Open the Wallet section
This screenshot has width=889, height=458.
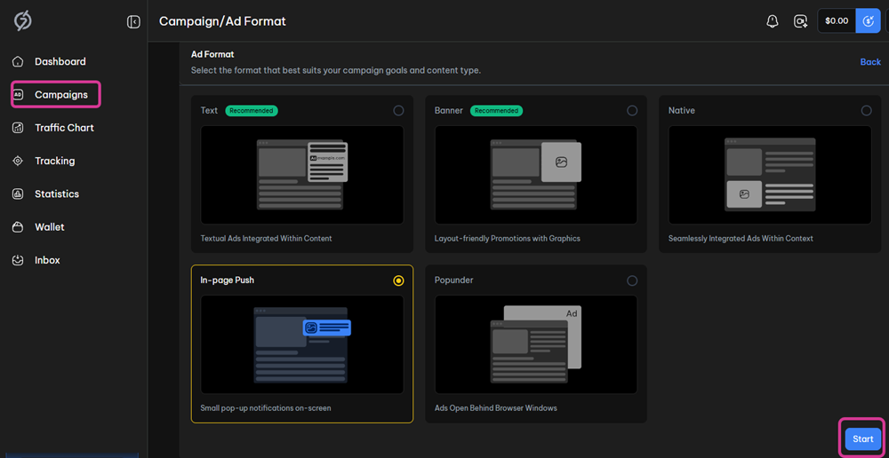(x=49, y=227)
